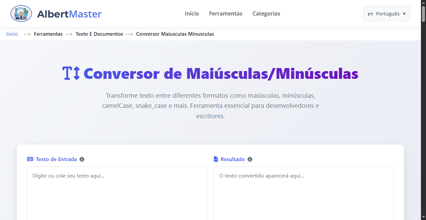Click the AlbertMaster mascot logo icon
Image resolution: width=426 pixels, height=220 pixels.
[x=21, y=13]
